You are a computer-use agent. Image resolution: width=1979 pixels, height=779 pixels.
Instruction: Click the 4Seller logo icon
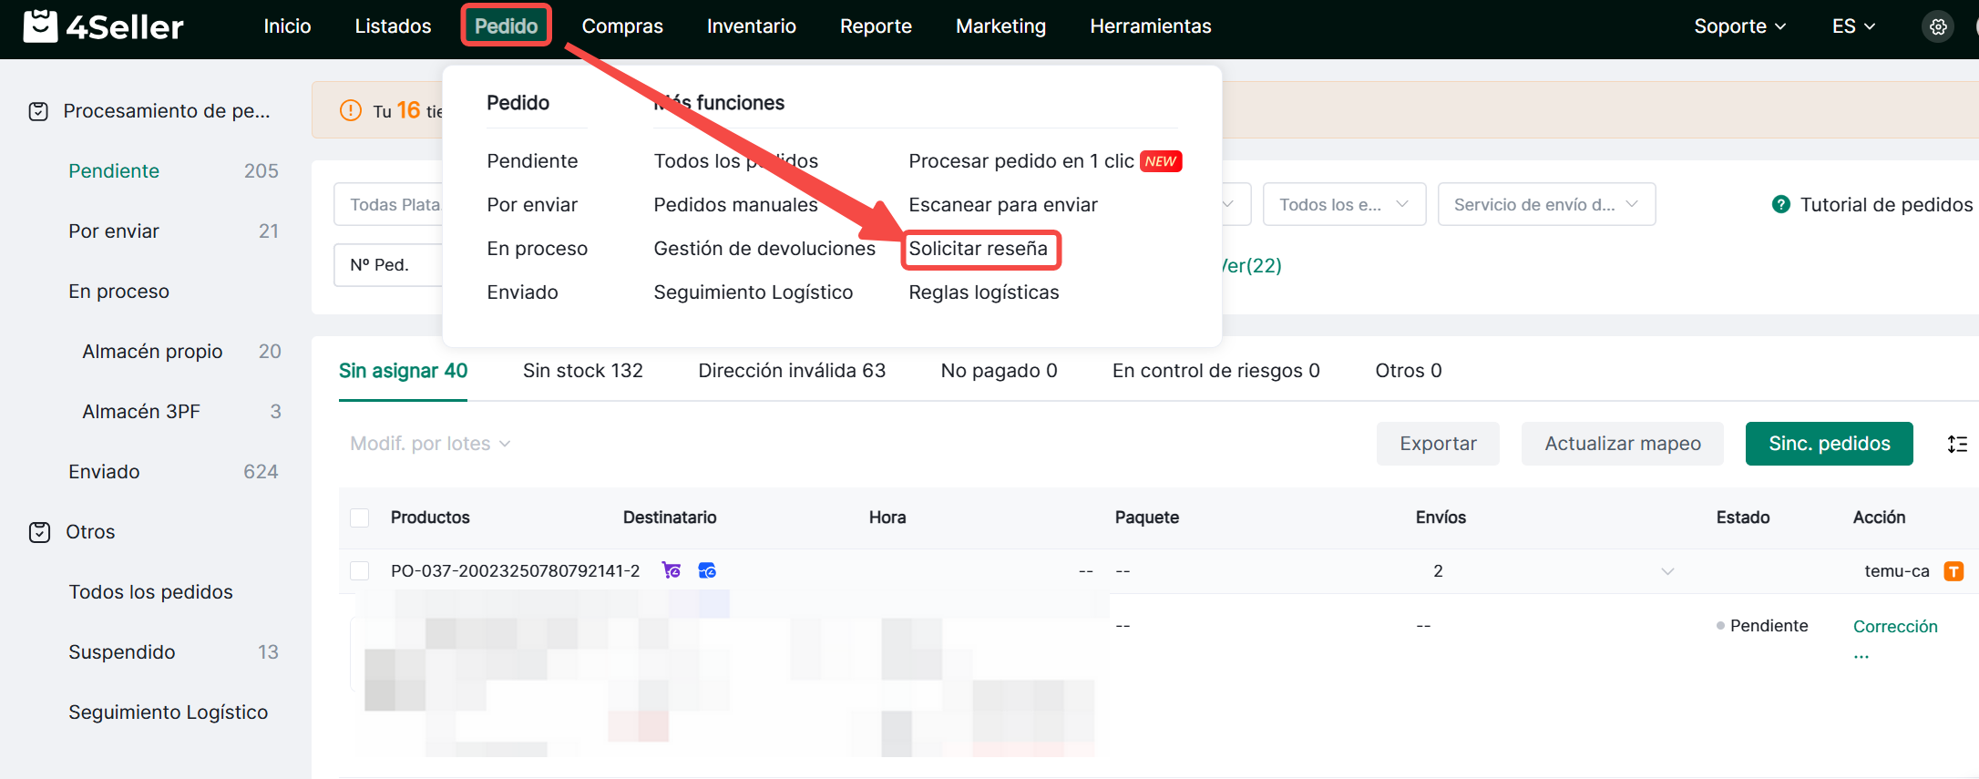pyautogui.click(x=40, y=26)
